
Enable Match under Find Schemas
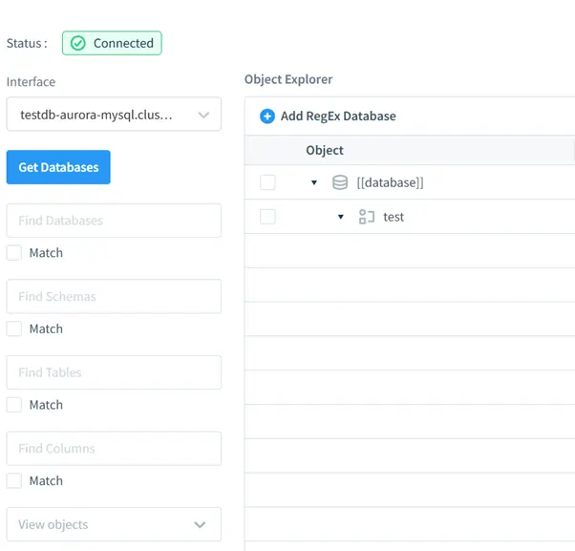point(14,328)
